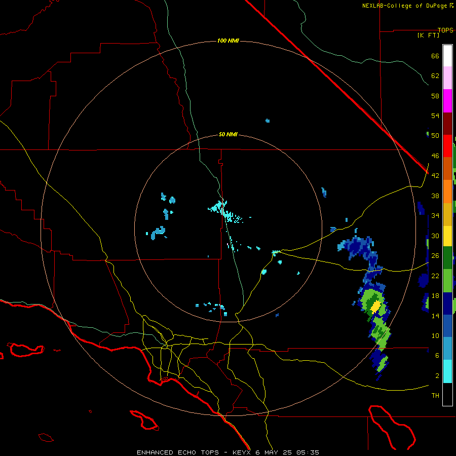Click the KEYX station identifier
This screenshot has height=456, width=456.
point(241,452)
